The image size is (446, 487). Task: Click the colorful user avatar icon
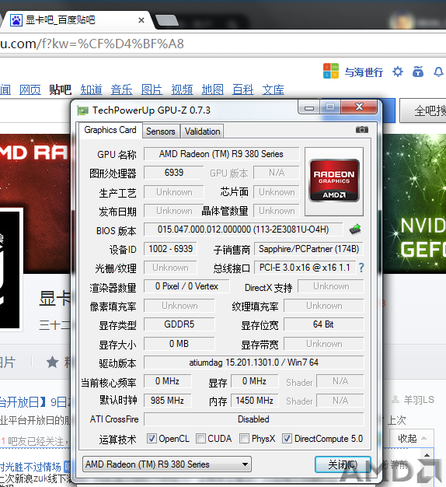(331, 71)
